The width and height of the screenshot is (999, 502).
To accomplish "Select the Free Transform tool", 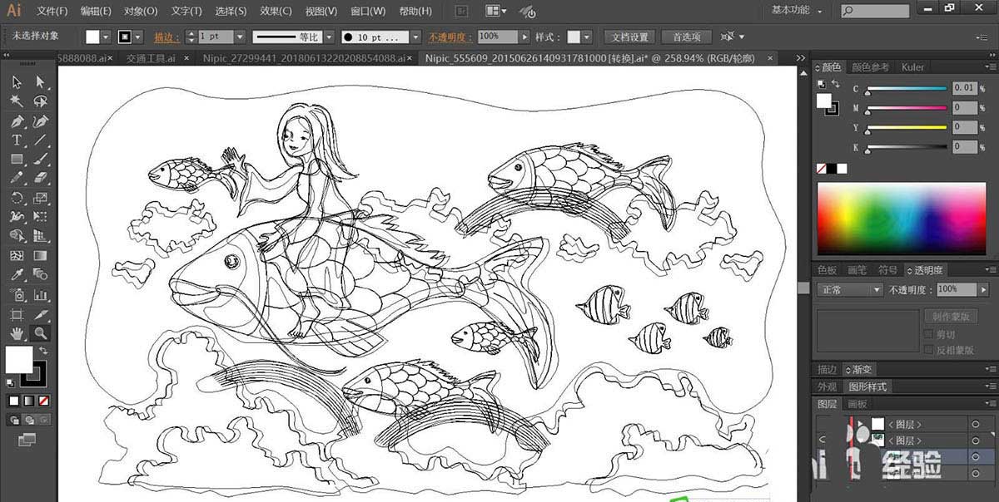I will coord(40,217).
